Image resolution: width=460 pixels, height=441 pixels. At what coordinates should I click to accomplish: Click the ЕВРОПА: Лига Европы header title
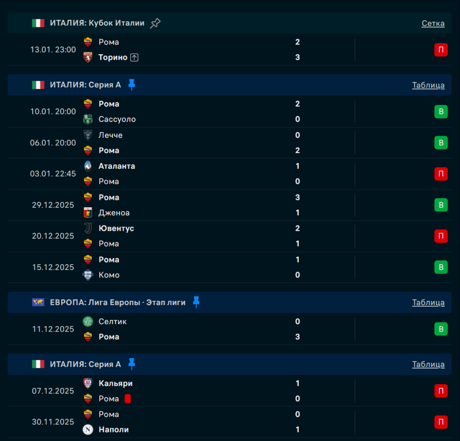pos(118,302)
